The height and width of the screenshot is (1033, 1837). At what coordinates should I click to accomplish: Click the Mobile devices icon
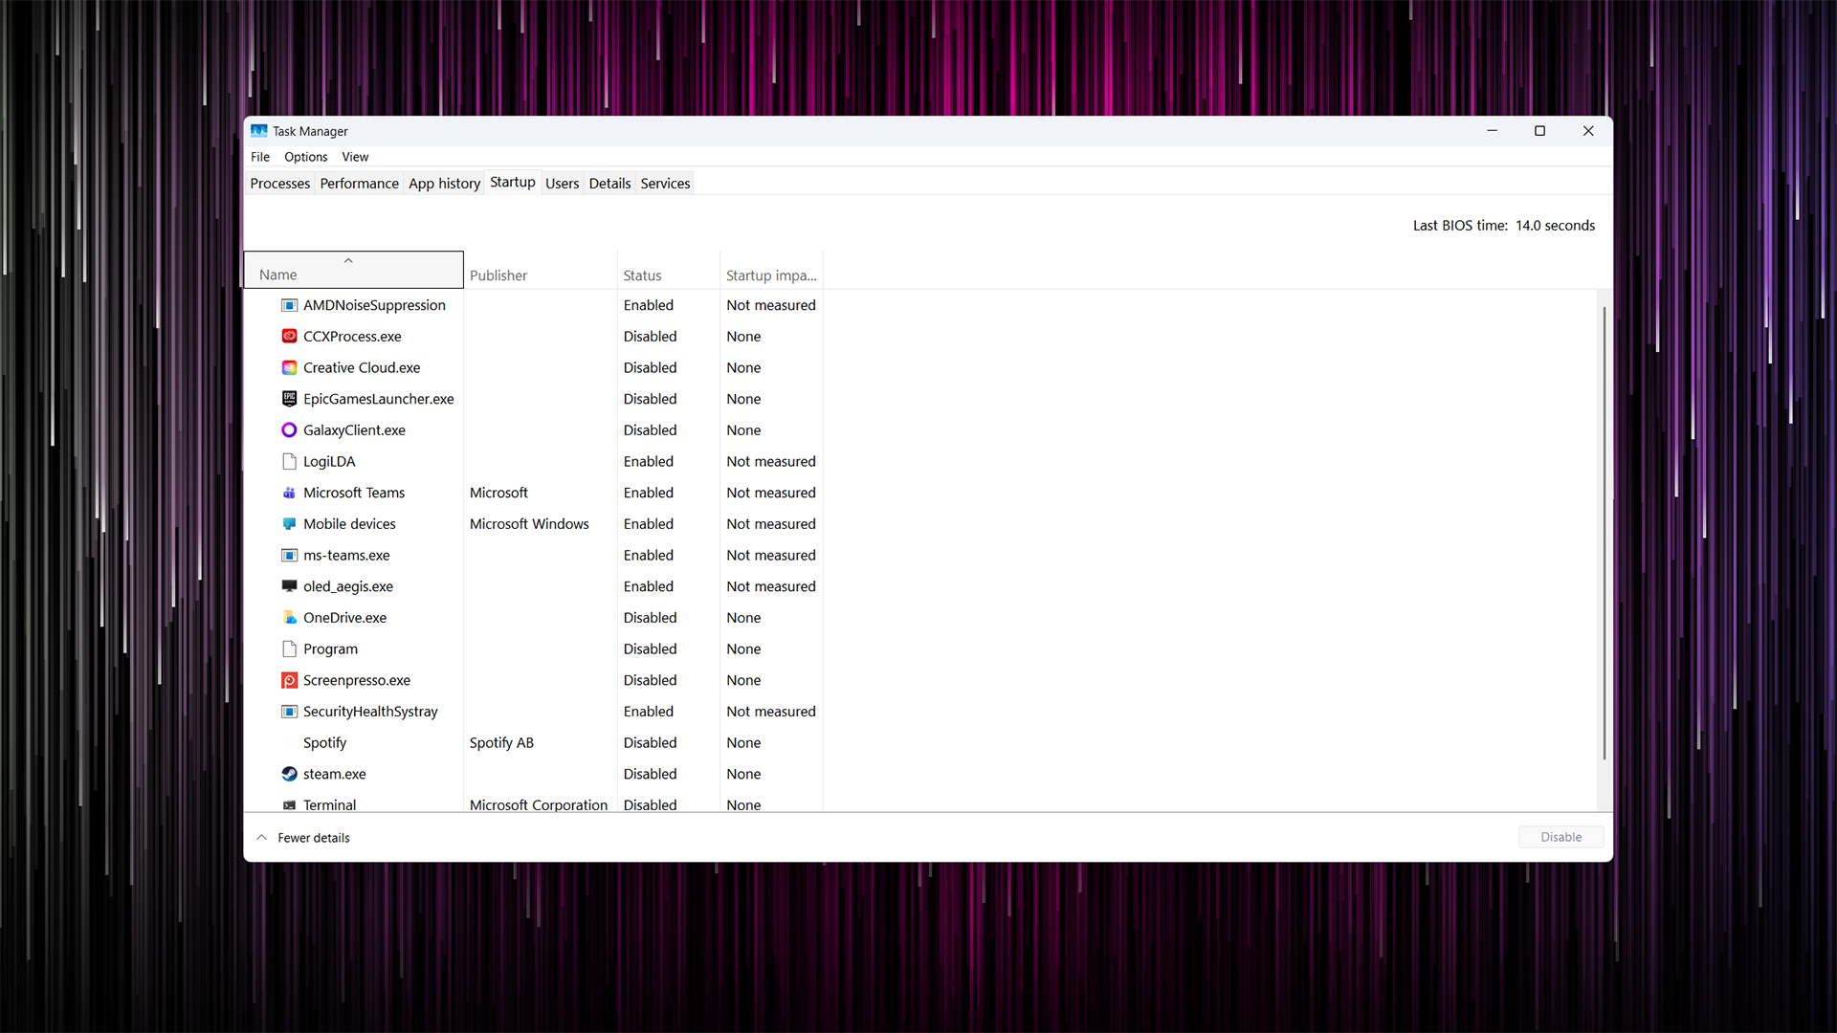click(x=289, y=524)
